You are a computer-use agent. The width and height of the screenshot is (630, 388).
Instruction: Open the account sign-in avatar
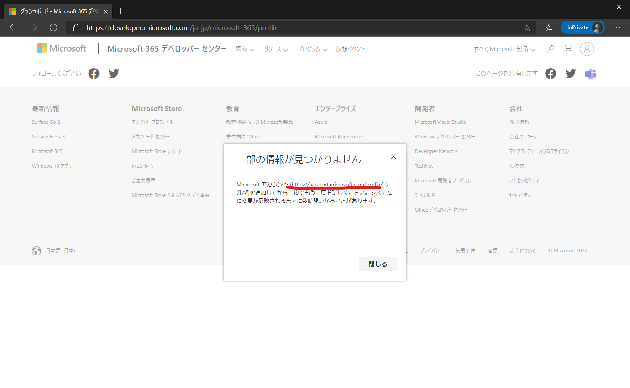[587, 49]
